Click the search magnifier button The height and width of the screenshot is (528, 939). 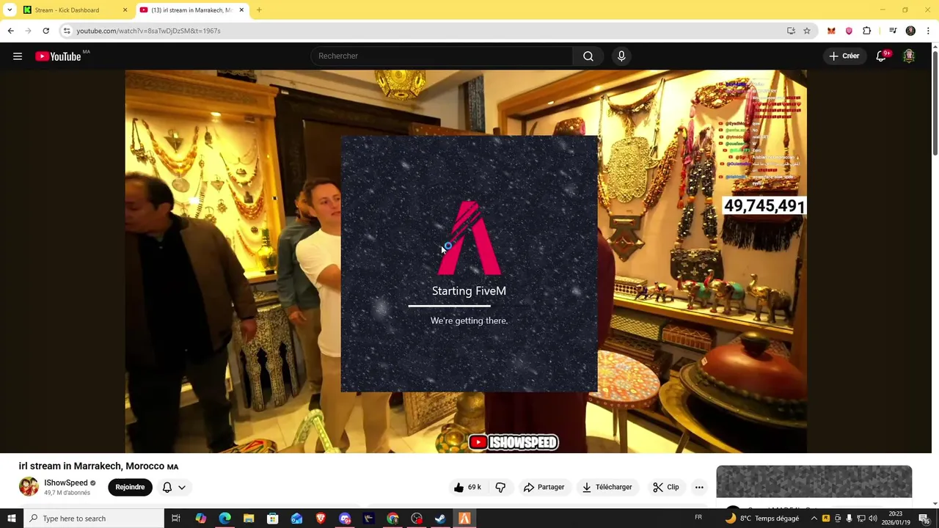tap(588, 56)
